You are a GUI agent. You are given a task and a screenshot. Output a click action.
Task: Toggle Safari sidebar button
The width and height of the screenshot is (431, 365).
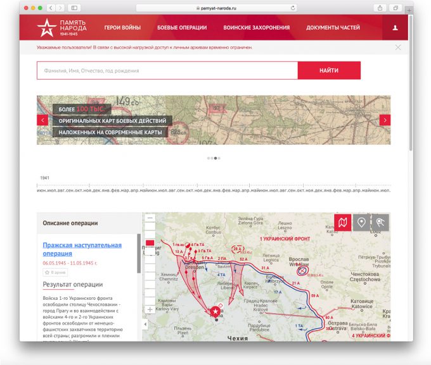coord(74,8)
